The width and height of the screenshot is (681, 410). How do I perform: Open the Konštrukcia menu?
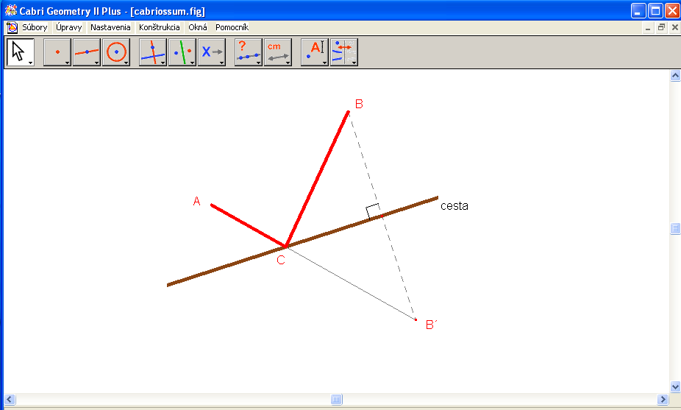click(159, 27)
